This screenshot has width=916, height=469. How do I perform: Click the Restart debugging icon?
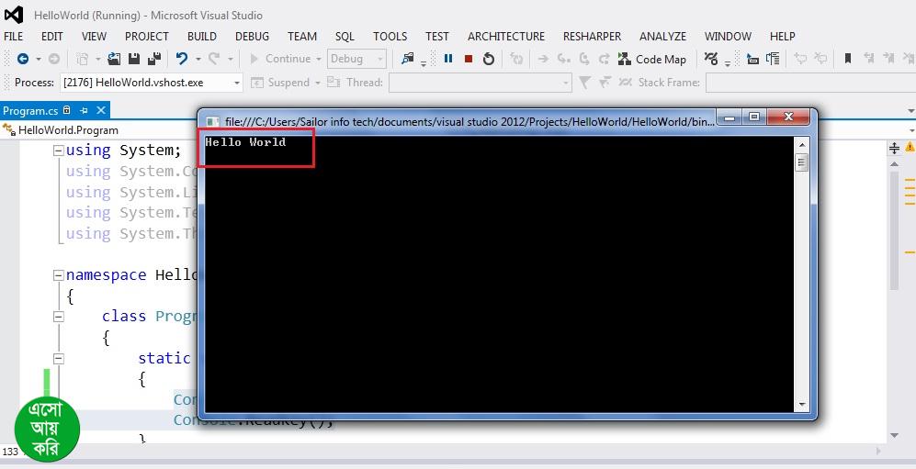tap(489, 59)
